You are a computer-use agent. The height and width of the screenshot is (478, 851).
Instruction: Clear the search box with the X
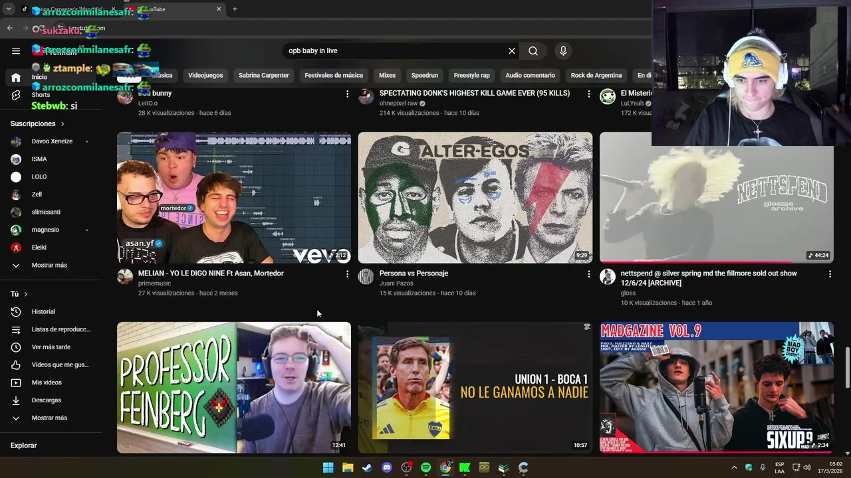coord(512,50)
